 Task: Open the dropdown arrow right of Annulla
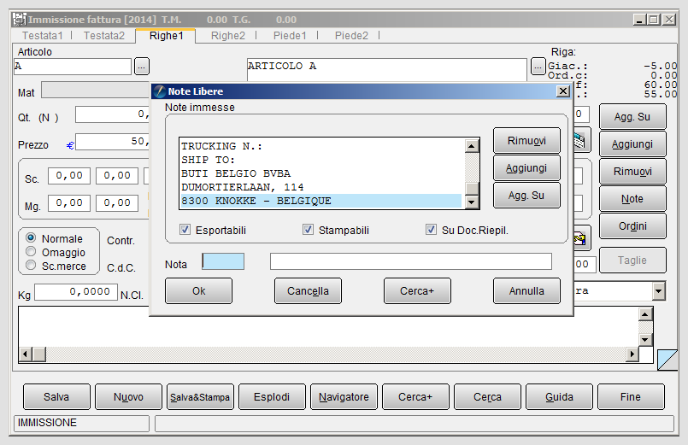coord(659,290)
